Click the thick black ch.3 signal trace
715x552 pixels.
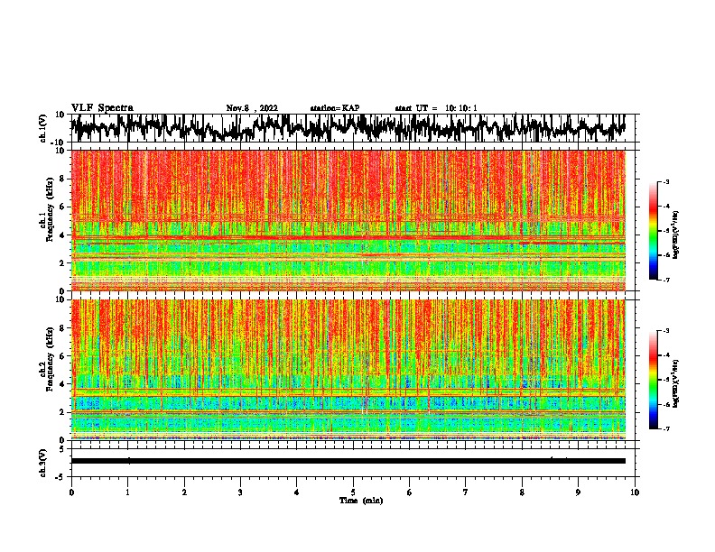point(348,461)
